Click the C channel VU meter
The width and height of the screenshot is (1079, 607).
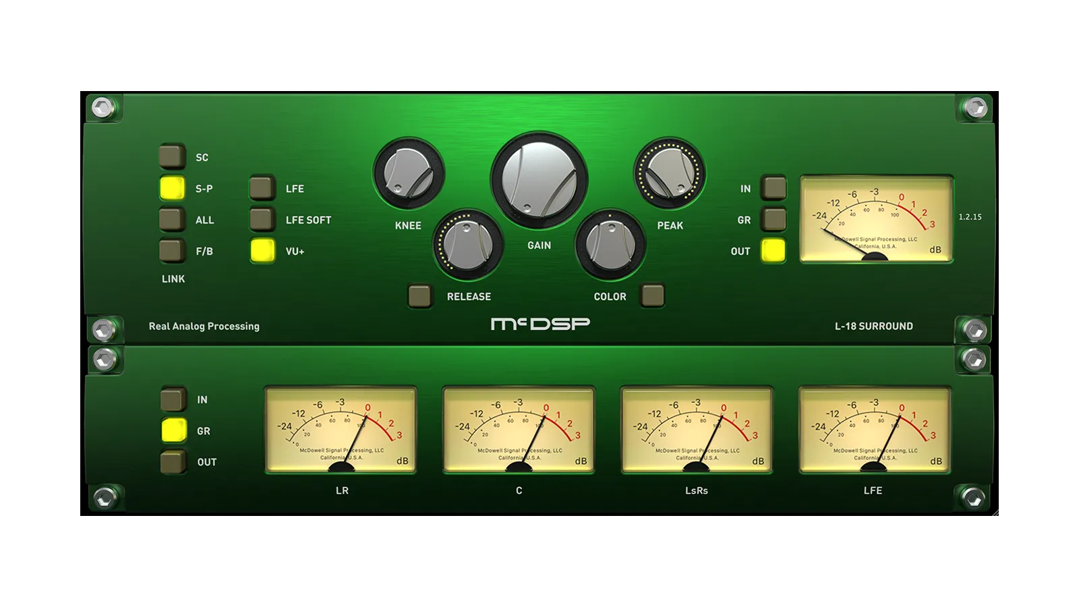coord(519,430)
